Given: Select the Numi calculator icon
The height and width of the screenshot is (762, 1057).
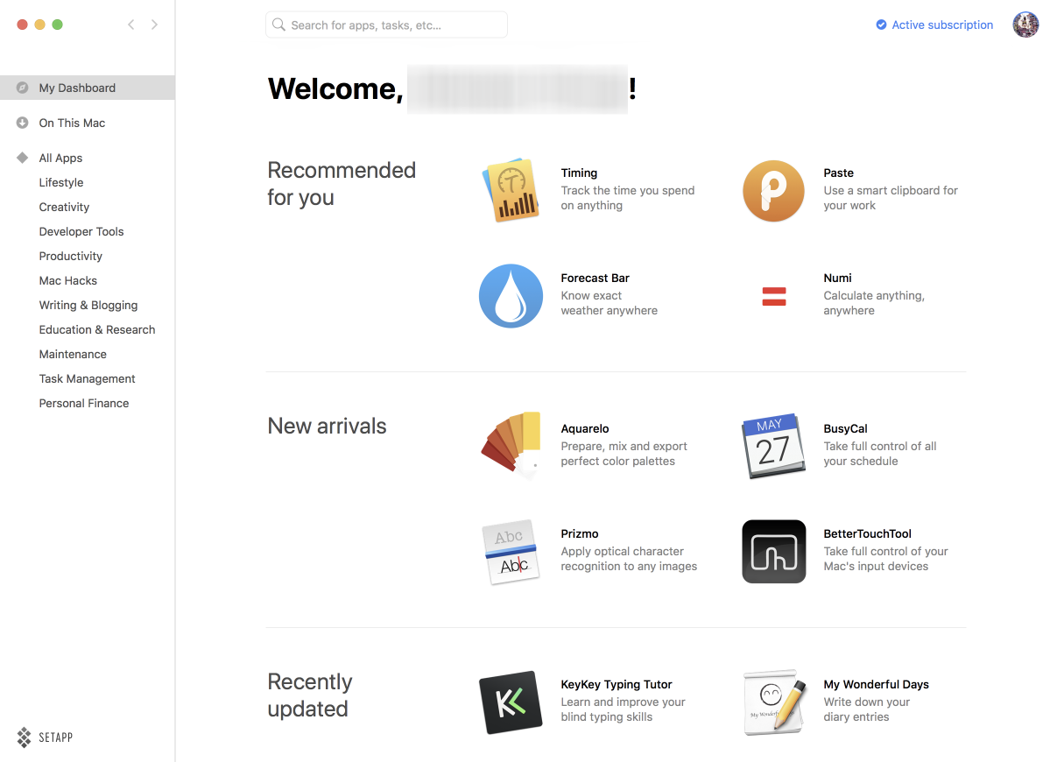Looking at the screenshot, I should click(x=773, y=296).
